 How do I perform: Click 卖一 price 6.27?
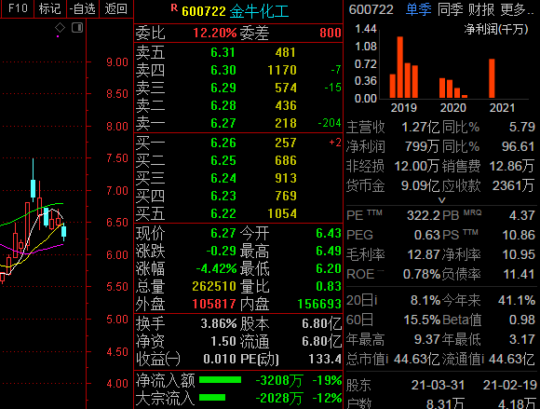tap(223, 123)
